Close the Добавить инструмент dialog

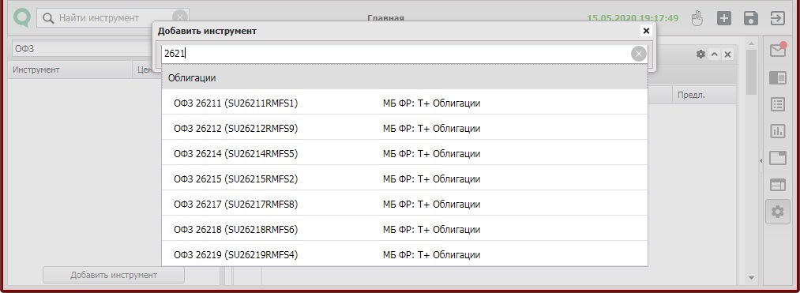pos(647,31)
